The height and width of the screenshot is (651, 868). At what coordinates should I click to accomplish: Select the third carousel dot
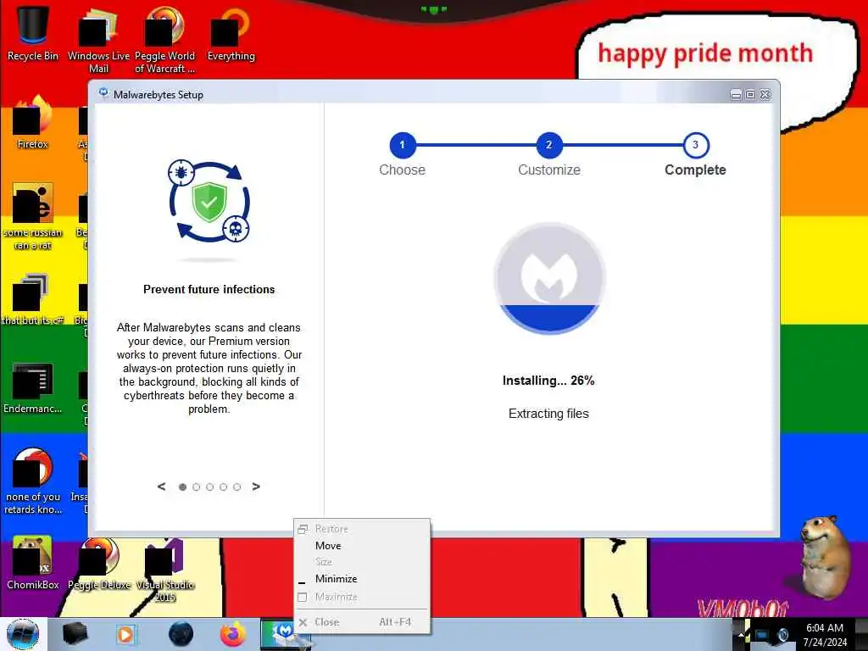[x=209, y=487]
